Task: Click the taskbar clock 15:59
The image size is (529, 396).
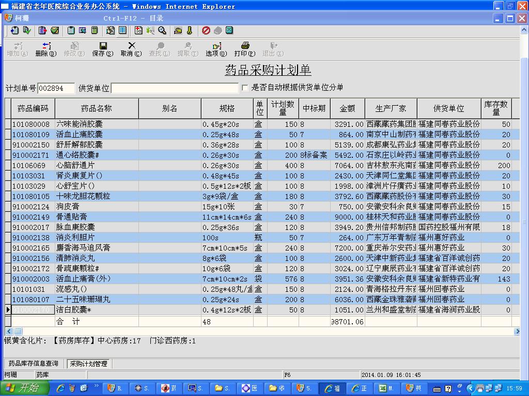Action: click(x=514, y=389)
